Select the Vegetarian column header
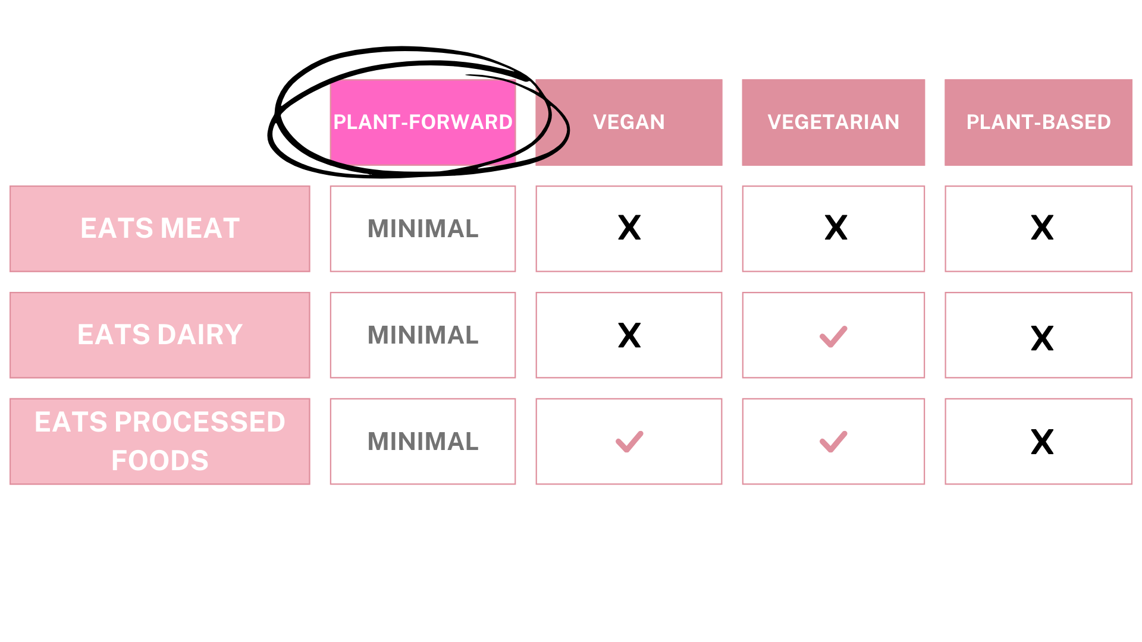Viewport: 1142px width, 642px height. (833, 122)
